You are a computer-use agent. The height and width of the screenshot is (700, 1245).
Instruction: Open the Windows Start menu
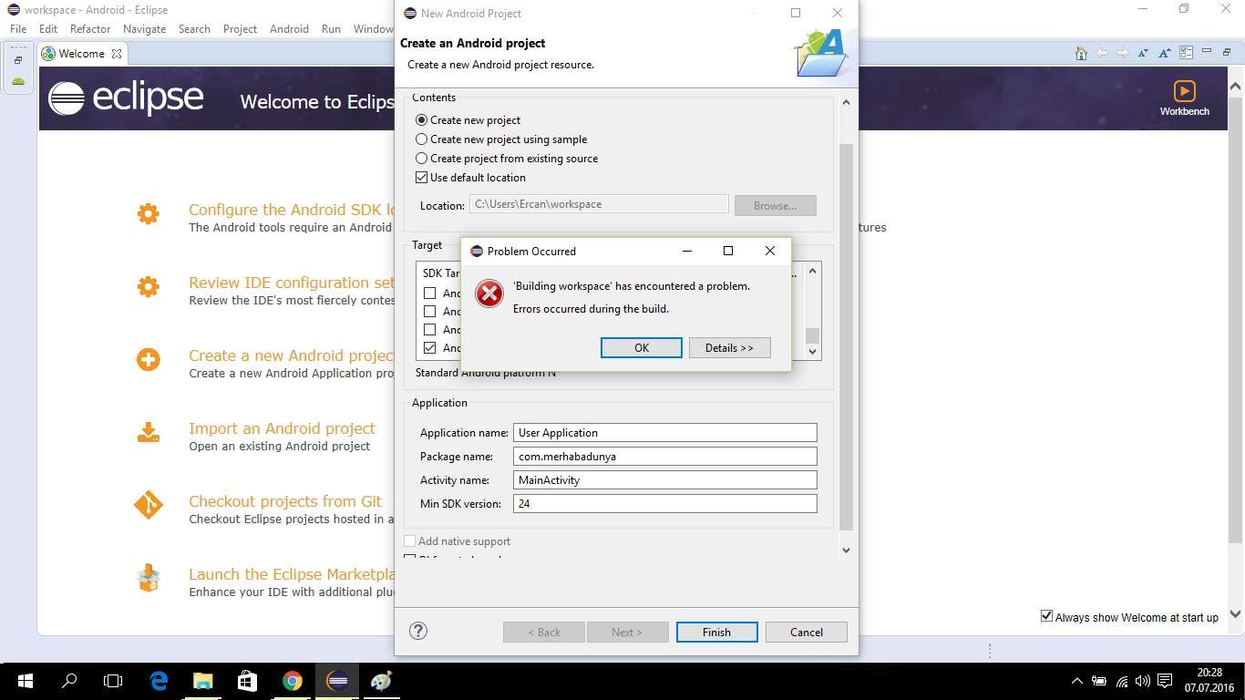click(25, 681)
